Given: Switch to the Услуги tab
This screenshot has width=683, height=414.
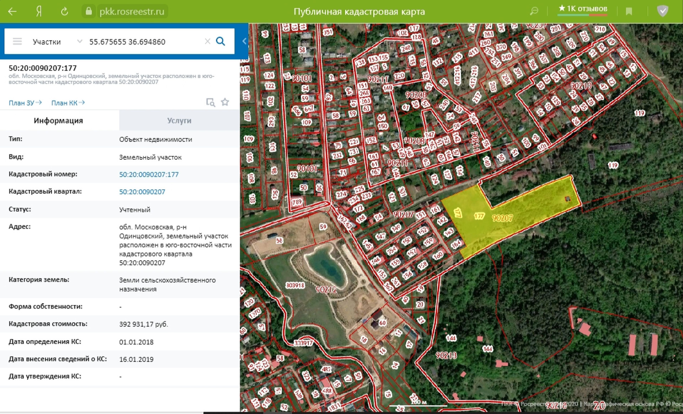Looking at the screenshot, I should coord(179,121).
